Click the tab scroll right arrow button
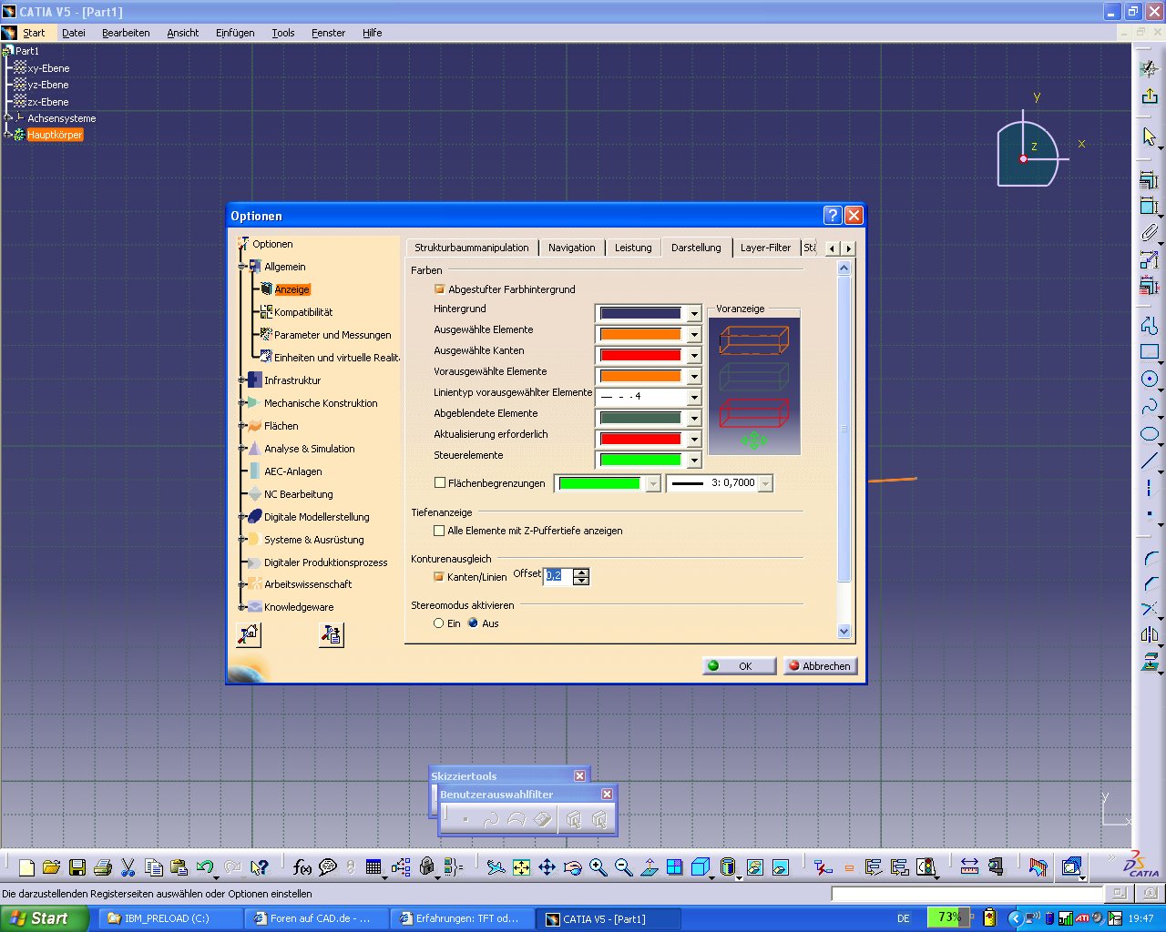1166x932 pixels. click(x=848, y=248)
